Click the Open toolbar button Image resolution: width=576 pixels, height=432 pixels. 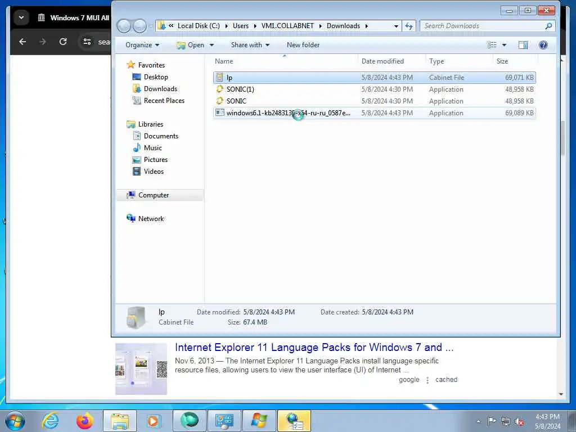190,45
